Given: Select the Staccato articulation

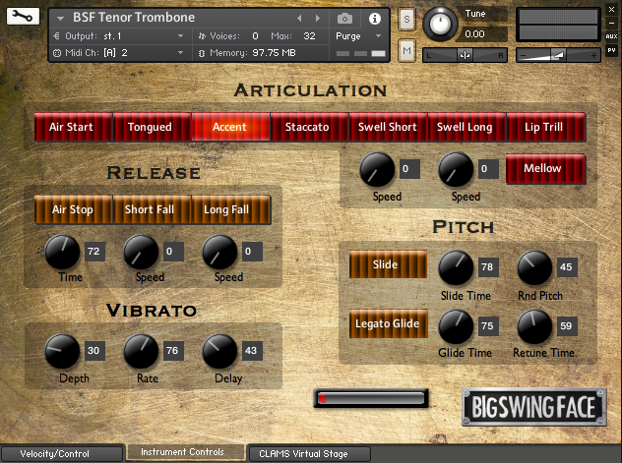Looking at the screenshot, I should pyautogui.click(x=309, y=127).
